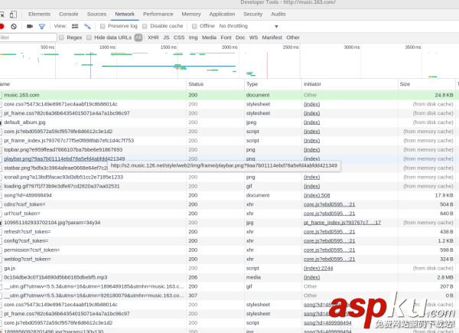
Task: Open the (index):2244 initiator link
Action: (x=318, y=268)
